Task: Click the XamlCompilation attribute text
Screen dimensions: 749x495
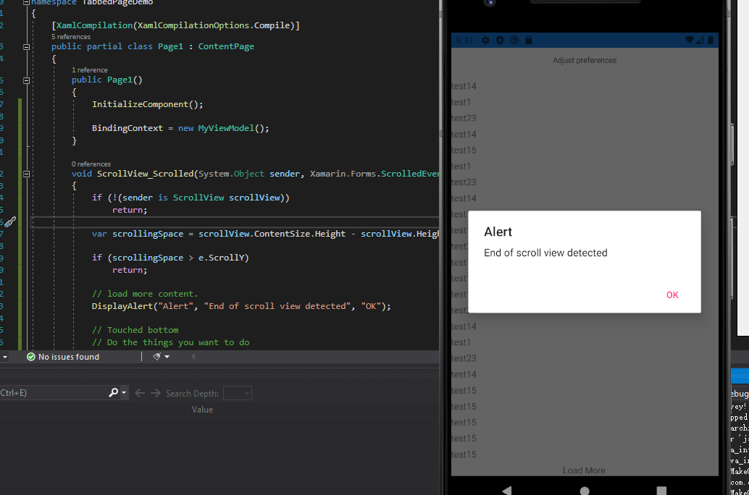Action: (94, 25)
